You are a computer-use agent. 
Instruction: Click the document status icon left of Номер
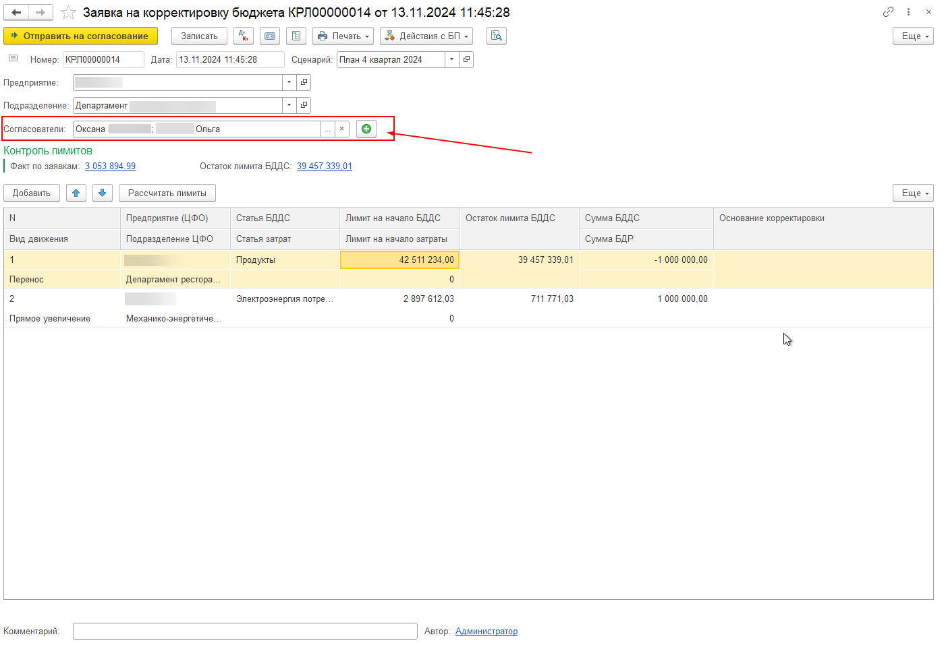13,59
